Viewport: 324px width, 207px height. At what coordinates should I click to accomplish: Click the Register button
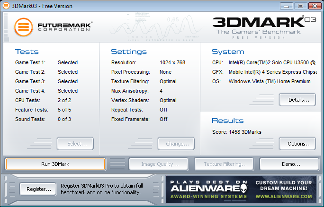tap(38, 189)
